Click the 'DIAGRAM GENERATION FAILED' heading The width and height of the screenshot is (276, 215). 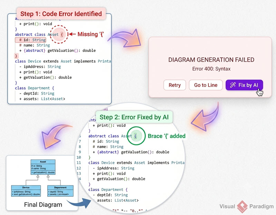pyautogui.click(x=211, y=60)
